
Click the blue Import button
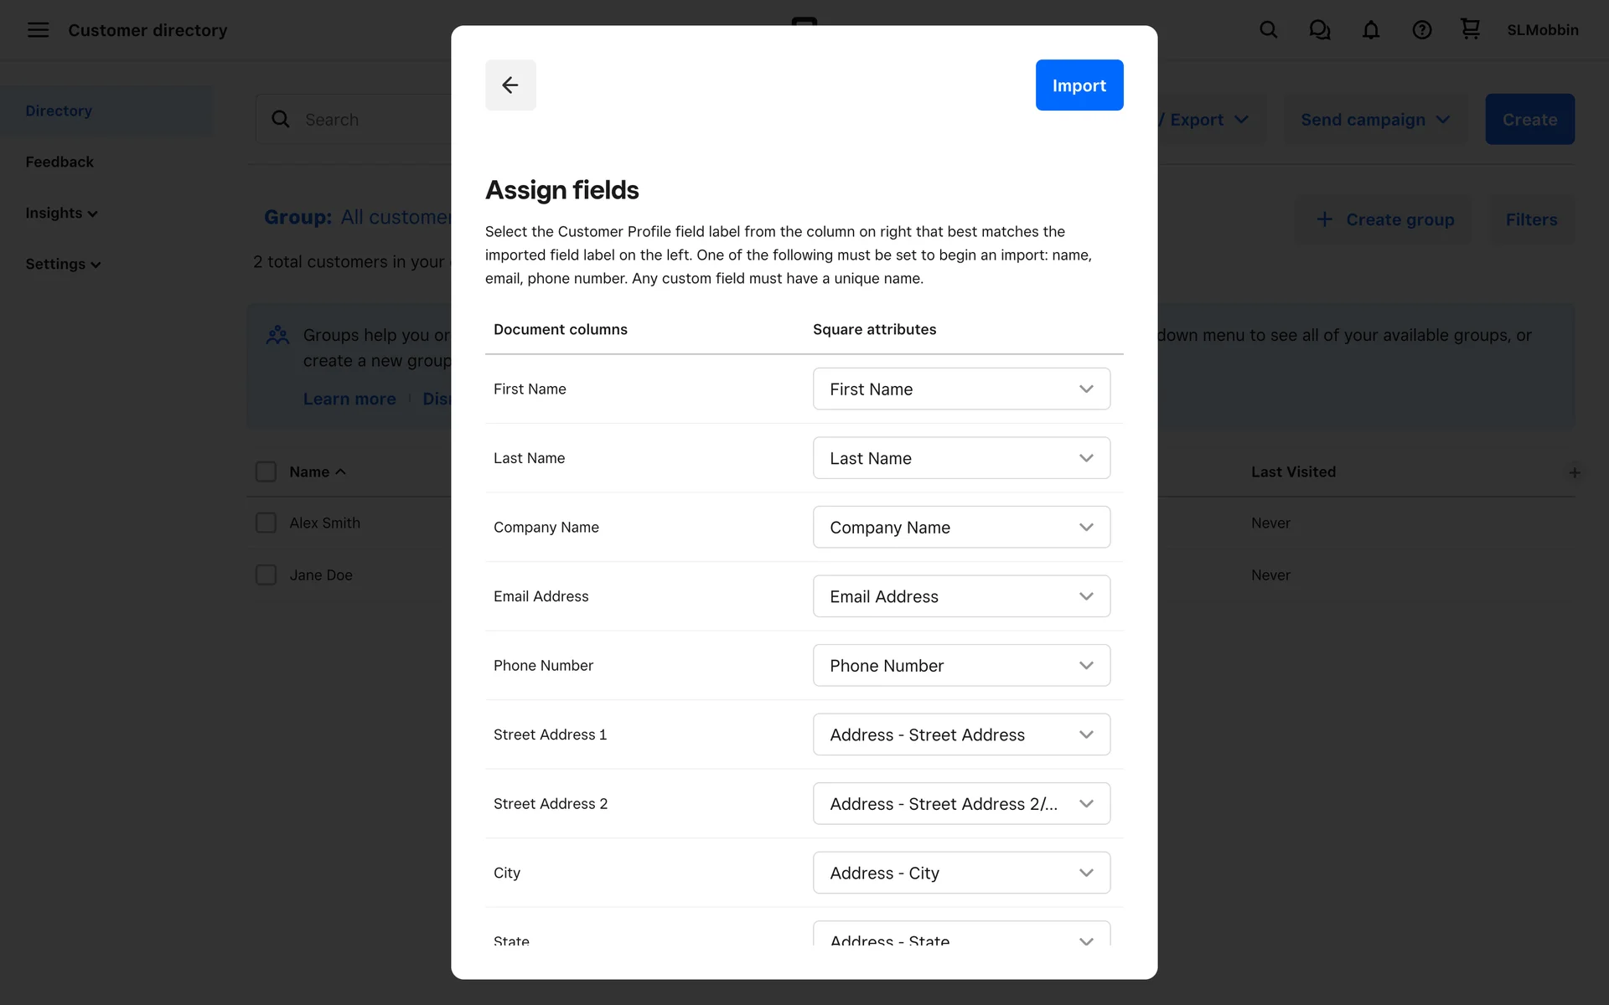[x=1079, y=85]
